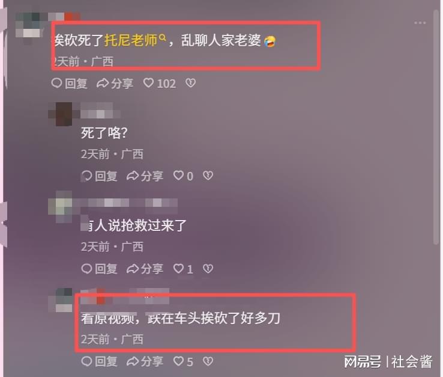The width and height of the screenshot is (443, 377).
Task: Dislike the 抢救过来了 comment
Action: [208, 268]
